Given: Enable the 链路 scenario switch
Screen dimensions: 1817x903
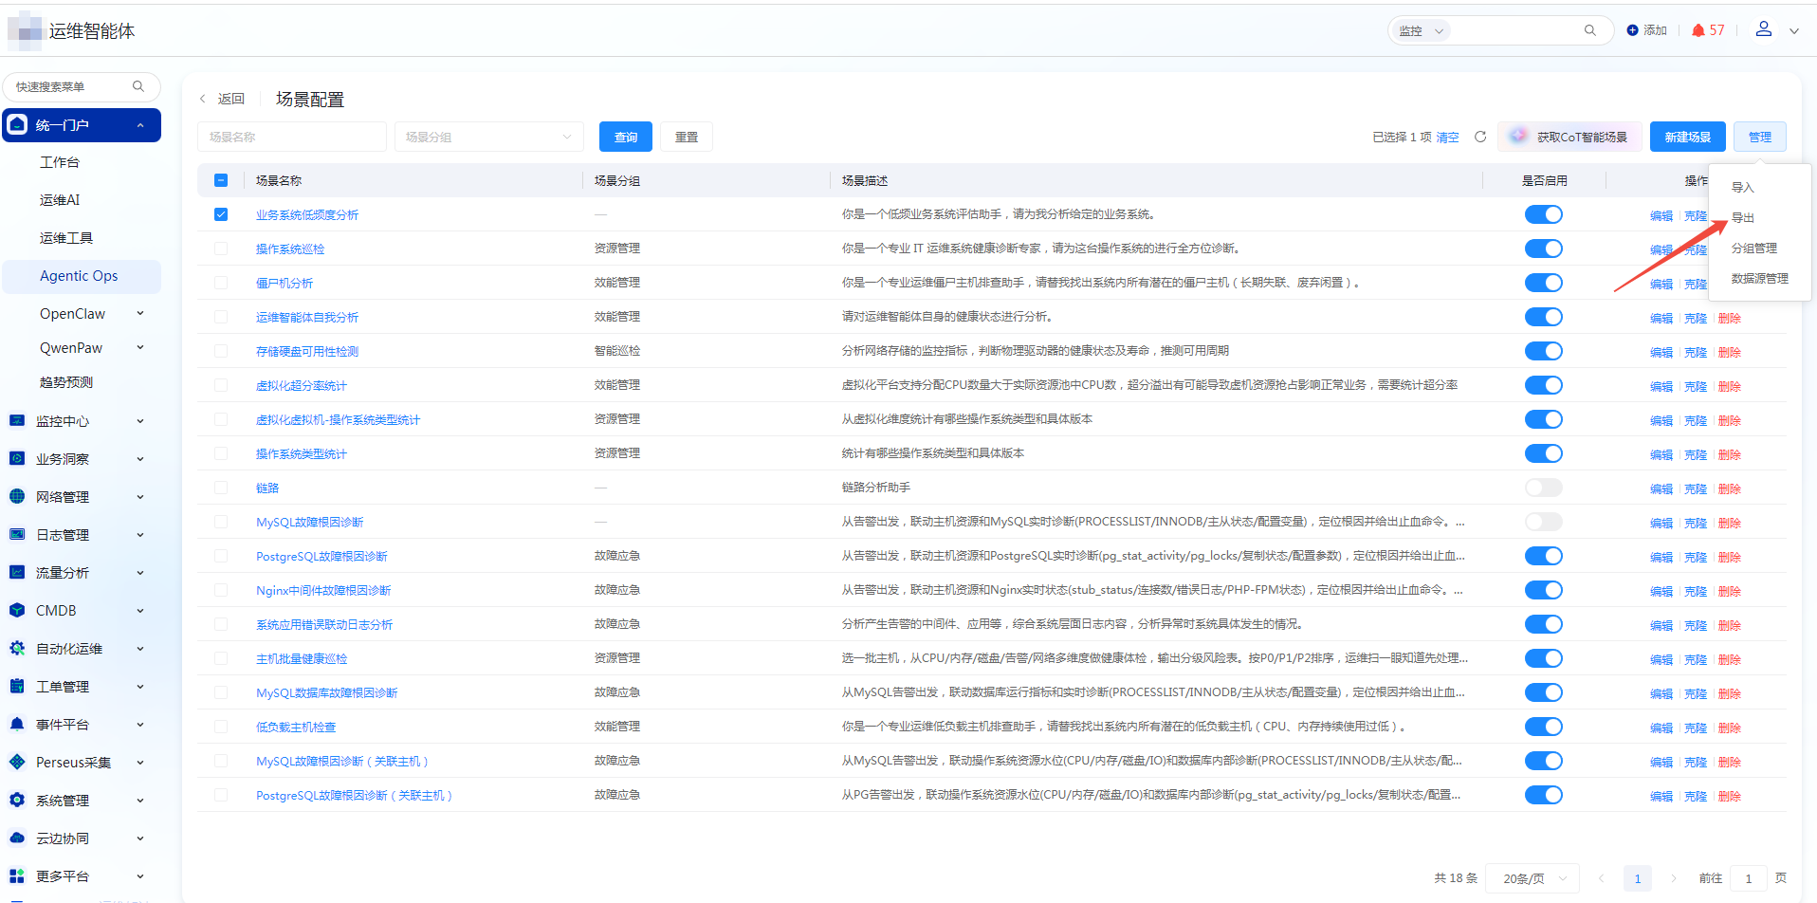Looking at the screenshot, I should (x=1543, y=488).
